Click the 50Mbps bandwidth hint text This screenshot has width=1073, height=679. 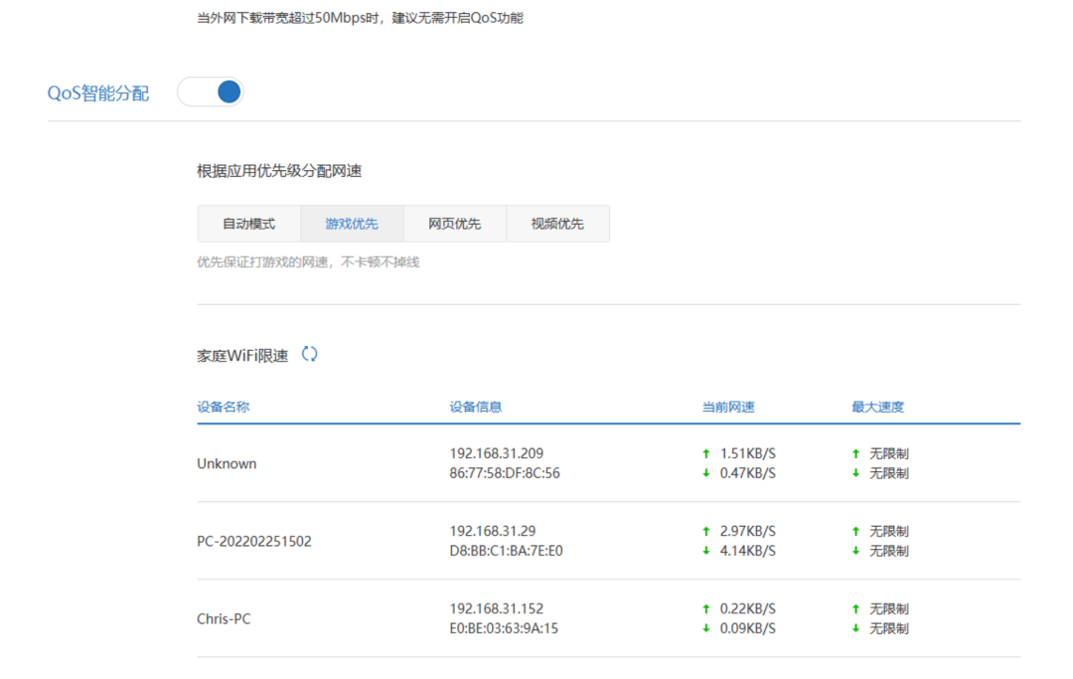(x=360, y=18)
